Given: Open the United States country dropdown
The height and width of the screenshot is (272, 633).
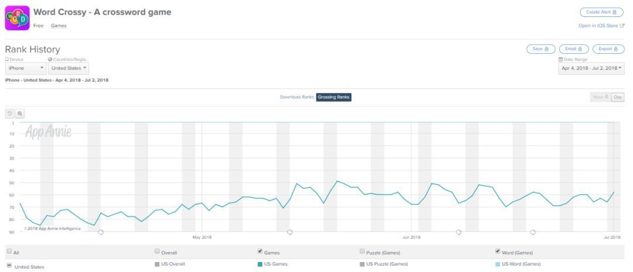Looking at the screenshot, I should click(69, 68).
